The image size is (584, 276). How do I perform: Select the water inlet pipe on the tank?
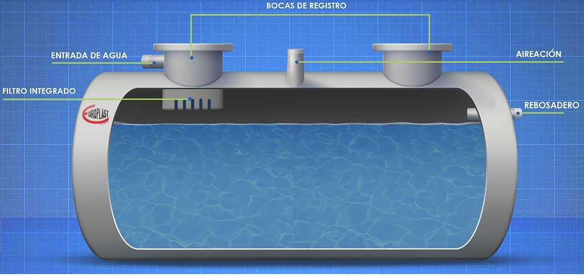point(152,62)
